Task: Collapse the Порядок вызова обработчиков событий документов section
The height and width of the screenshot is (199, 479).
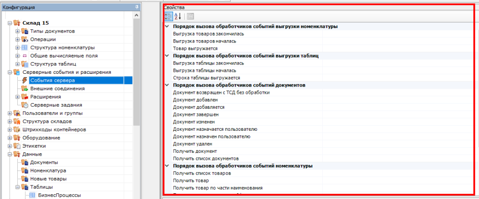Action: pyautogui.click(x=167, y=85)
